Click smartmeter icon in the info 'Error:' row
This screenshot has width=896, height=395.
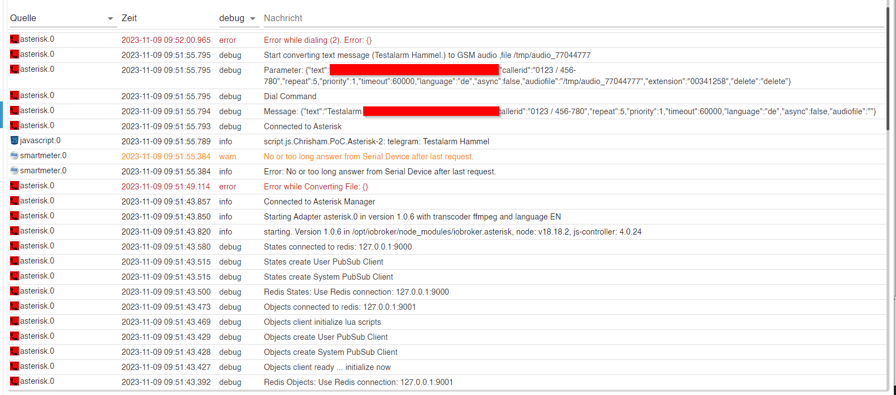point(15,170)
